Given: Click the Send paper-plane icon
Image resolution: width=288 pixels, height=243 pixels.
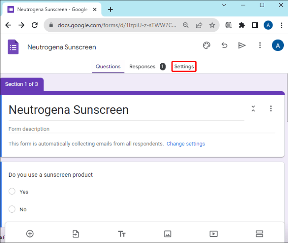Looking at the screenshot, I should (x=242, y=45).
